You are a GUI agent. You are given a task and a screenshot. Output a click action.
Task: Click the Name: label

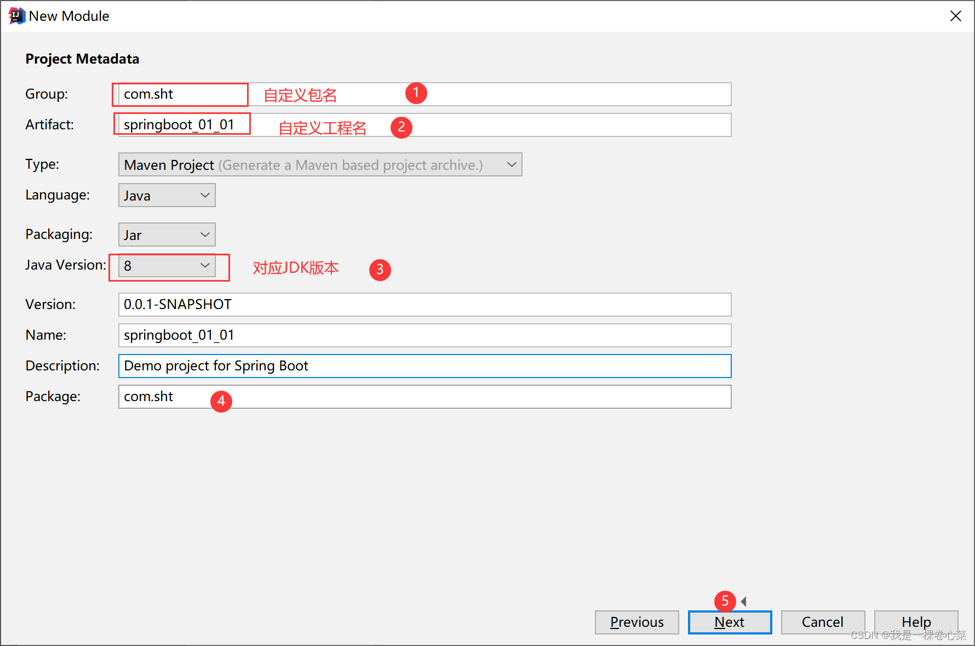45,335
